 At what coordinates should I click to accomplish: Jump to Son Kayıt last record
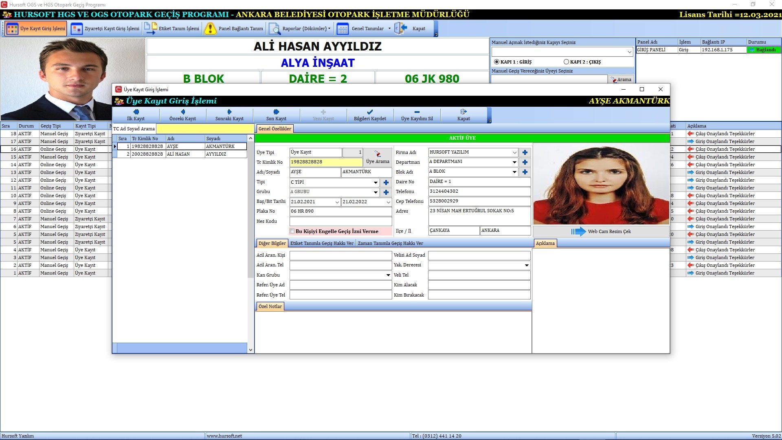[276, 114]
